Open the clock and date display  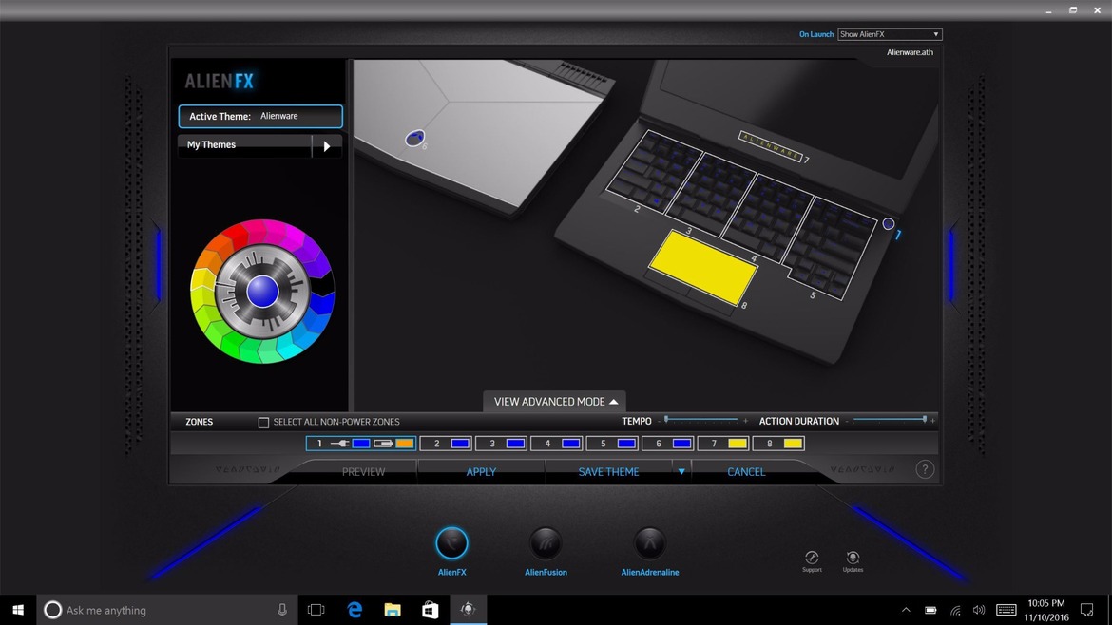1046,610
